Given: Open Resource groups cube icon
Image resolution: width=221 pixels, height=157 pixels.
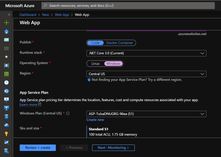Looking at the screenshot, I should (7, 65).
